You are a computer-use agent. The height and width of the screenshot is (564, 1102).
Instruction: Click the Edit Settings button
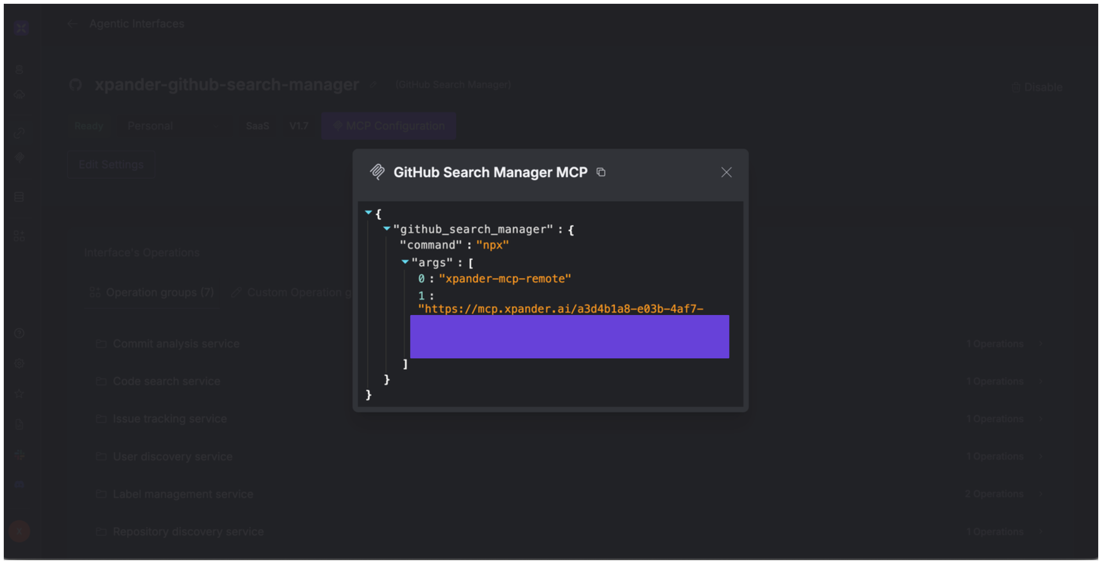[x=111, y=165]
